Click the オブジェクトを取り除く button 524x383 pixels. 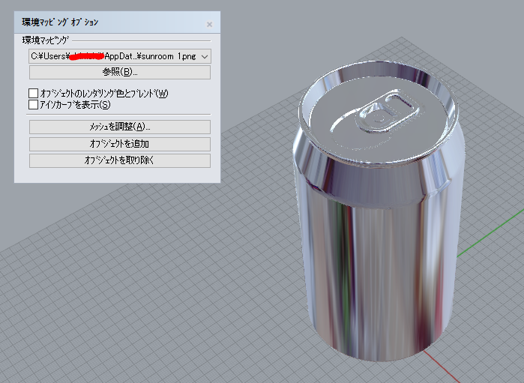(x=120, y=160)
